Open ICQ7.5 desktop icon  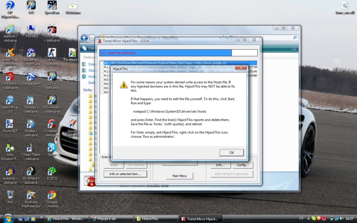pos(52,173)
